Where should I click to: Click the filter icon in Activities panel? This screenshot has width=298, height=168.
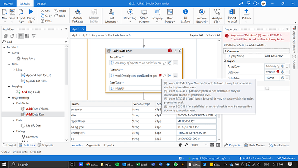tap(34, 36)
